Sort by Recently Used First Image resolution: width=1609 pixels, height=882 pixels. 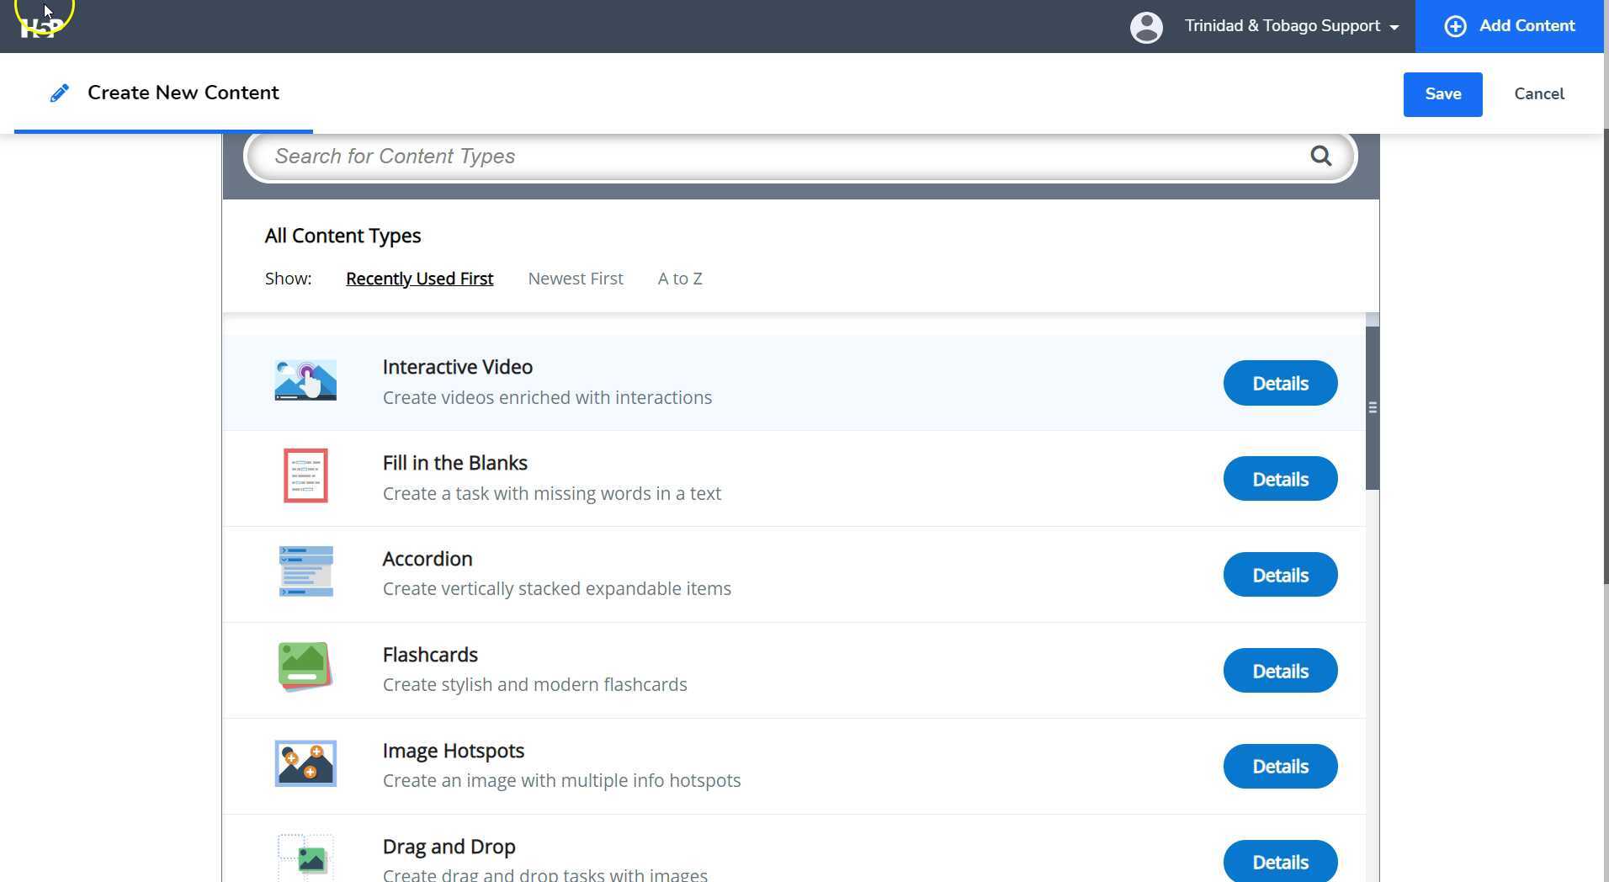[x=419, y=279]
